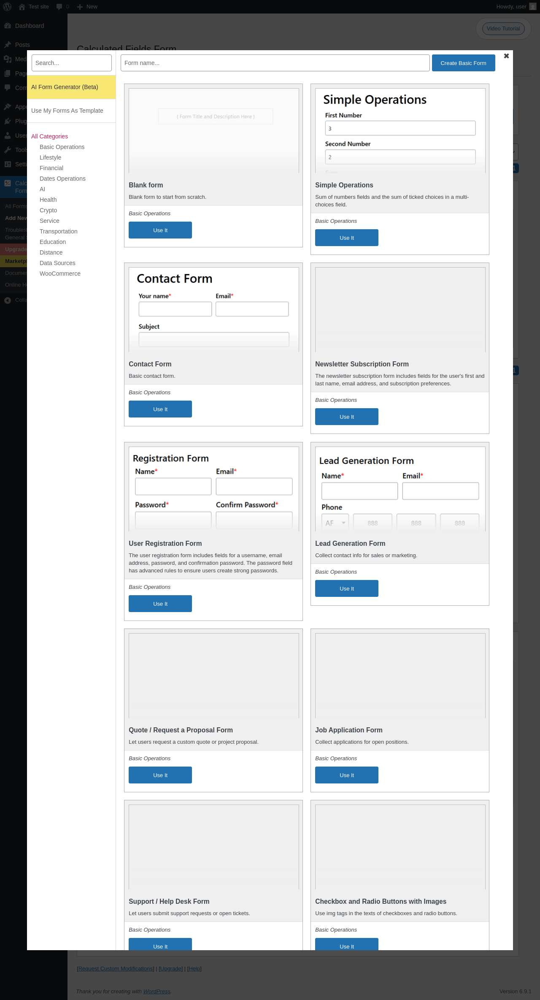
Task: Close the template dialog with the X icon
Action: tap(506, 56)
